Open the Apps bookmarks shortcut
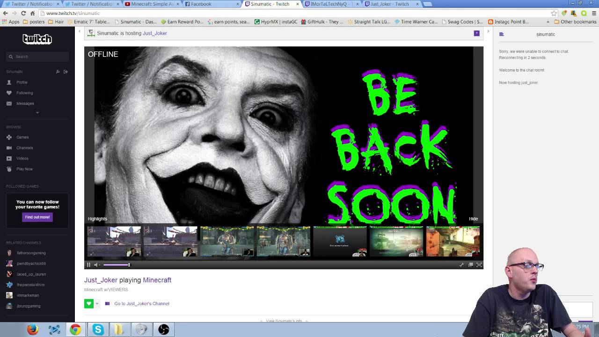The width and height of the screenshot is (599, 337). click(11, 22)
